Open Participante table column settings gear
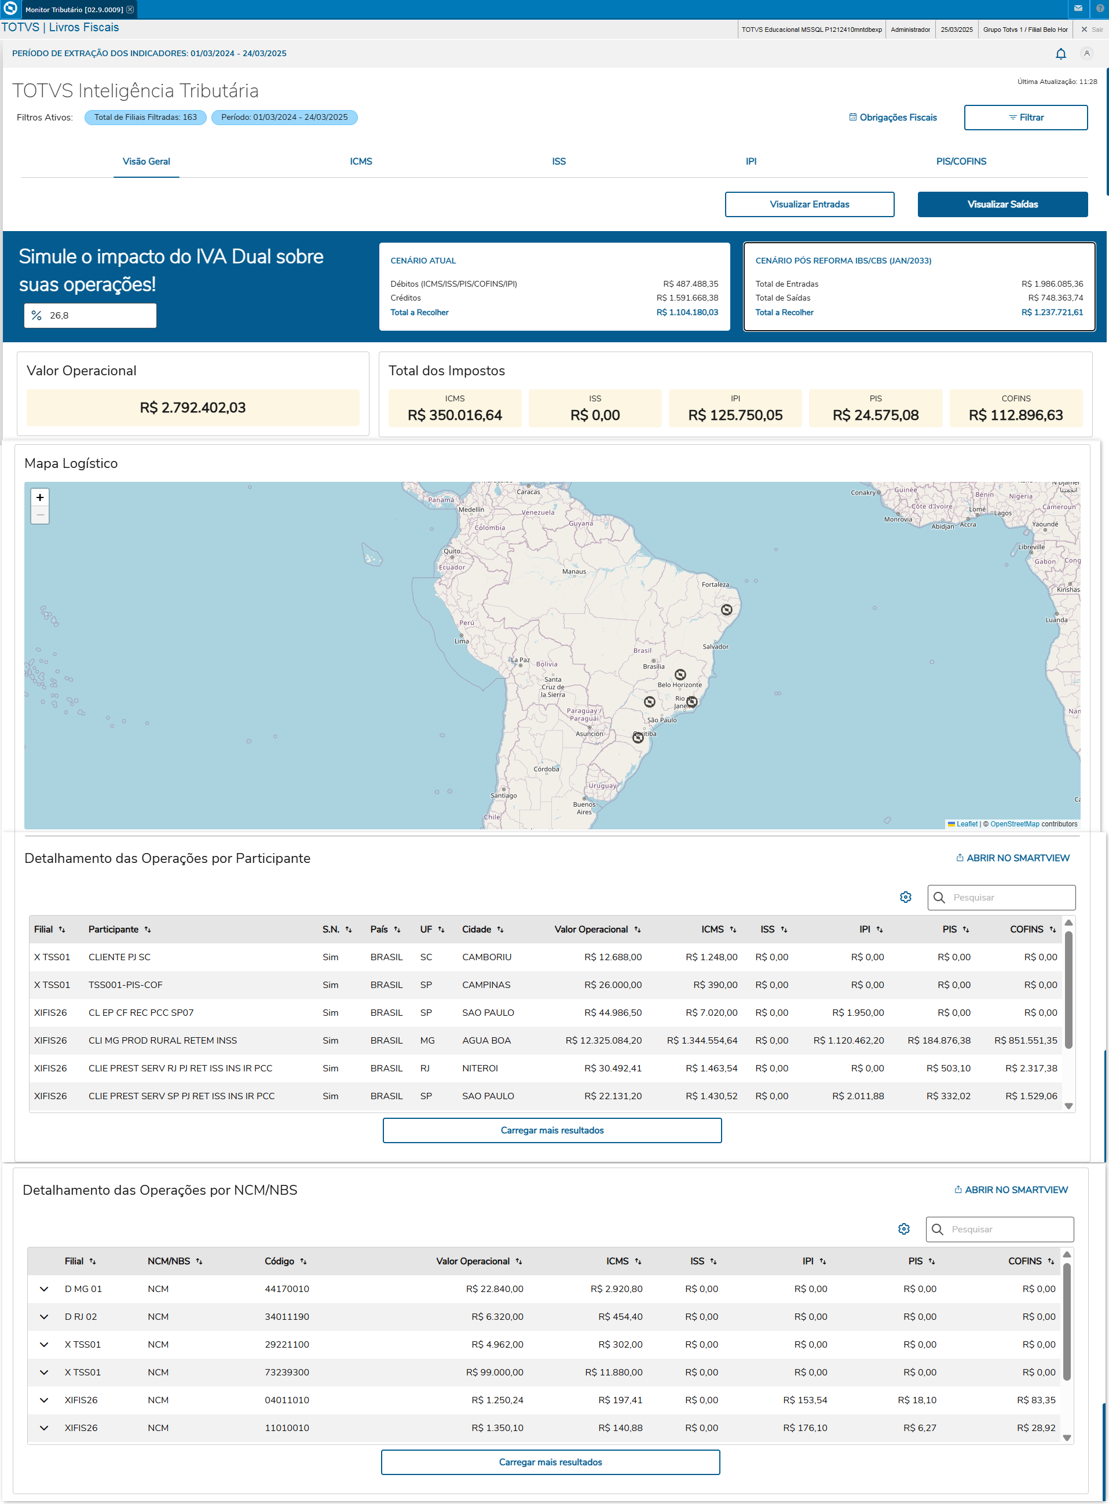1109x1504 pixels. [x=906, y=897]
